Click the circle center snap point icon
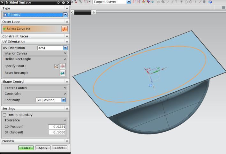Viewport: 226px width, 154px height. coord(186,2)
